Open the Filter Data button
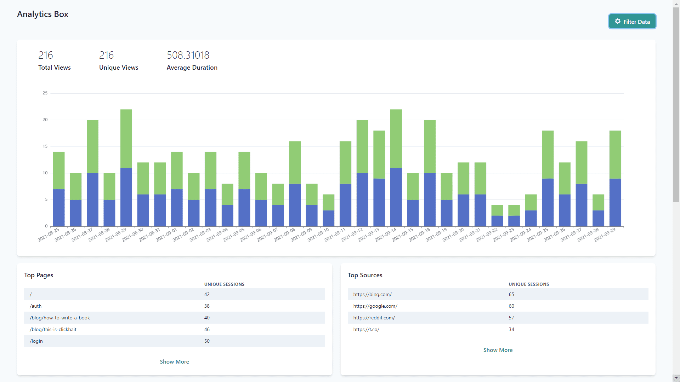Viewport: 680px width, 382px height. coord(632,22)
